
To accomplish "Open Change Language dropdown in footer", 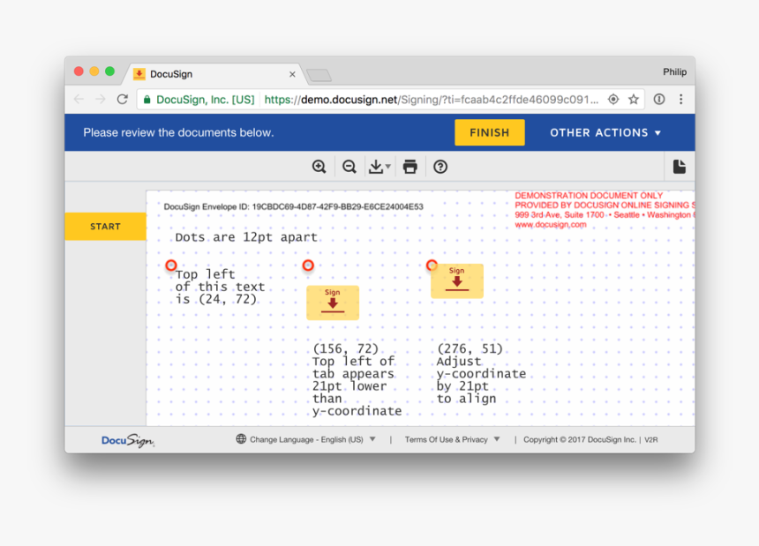I will (x=312, y=439).
